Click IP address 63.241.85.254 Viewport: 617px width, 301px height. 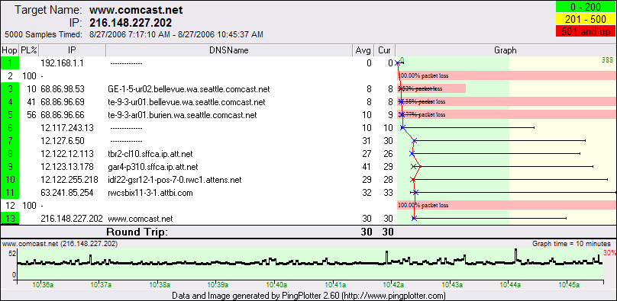tap(67, 193)
